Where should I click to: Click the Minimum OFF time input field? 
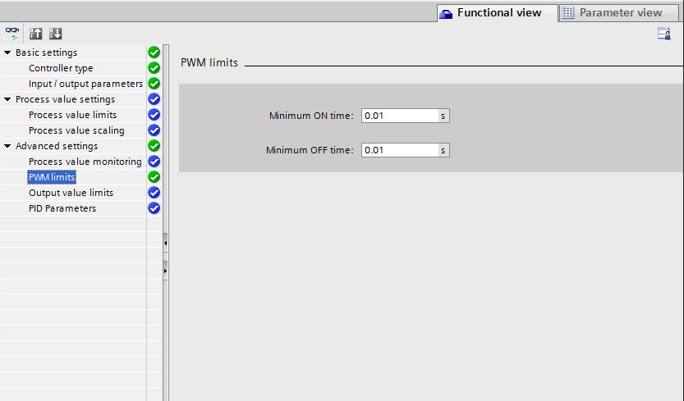[x=400, y=150]
